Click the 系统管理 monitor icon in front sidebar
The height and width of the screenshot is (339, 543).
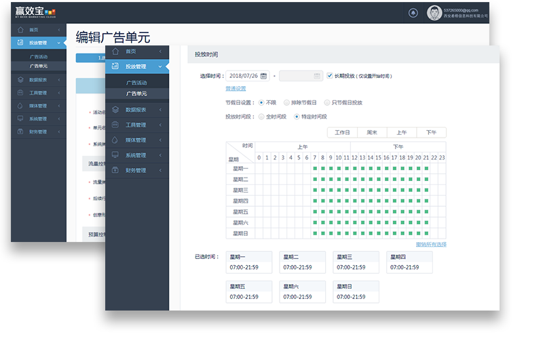(115, 155)
